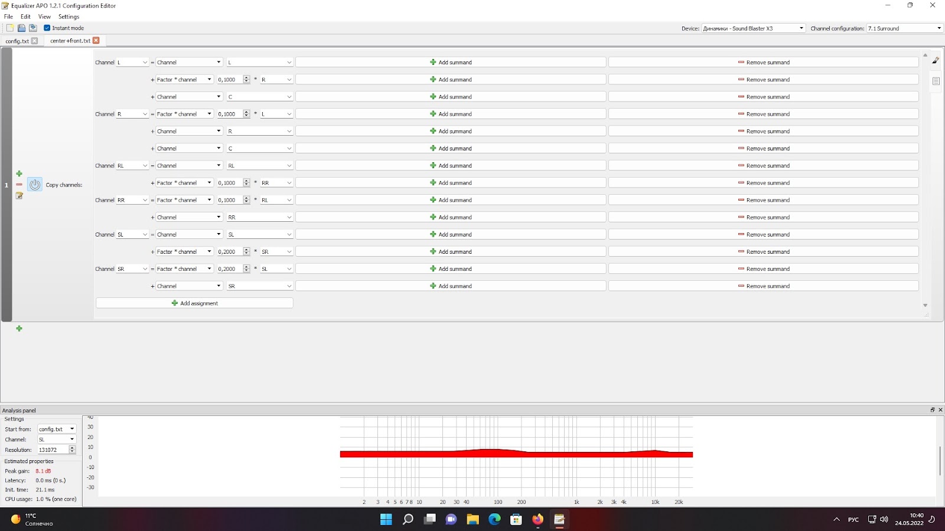Click the Peak gain value 8.1 dB
The height and width of the screenshot is (531, 945).
pos(43,471)
